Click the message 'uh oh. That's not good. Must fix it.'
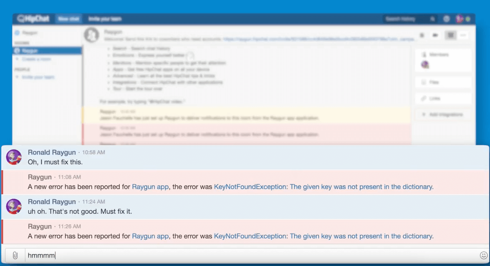This screenshot has width=490, height=266. point(80,211)
